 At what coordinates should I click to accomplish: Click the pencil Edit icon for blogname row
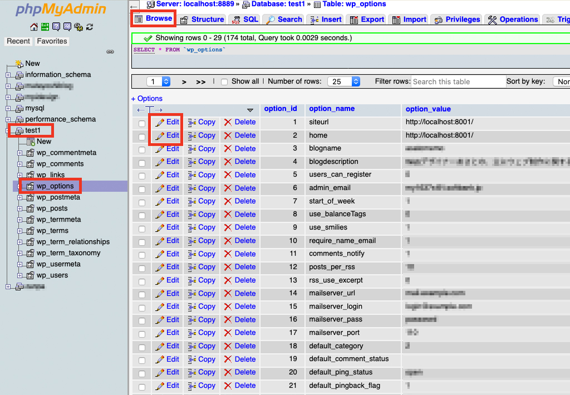pos(160,149)
